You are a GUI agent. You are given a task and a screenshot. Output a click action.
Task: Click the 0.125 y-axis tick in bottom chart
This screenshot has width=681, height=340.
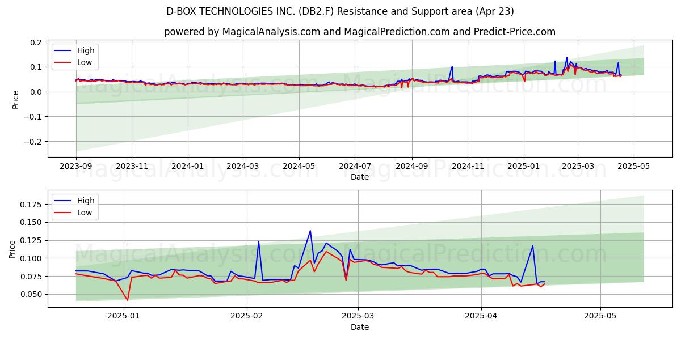(32, 240)
